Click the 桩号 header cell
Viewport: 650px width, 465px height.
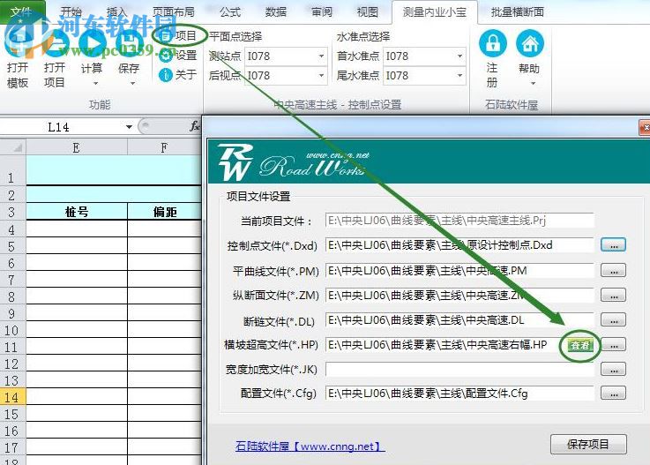coord(77,212)
